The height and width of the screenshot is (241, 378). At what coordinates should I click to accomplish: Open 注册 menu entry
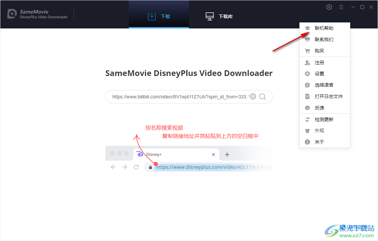325,63
